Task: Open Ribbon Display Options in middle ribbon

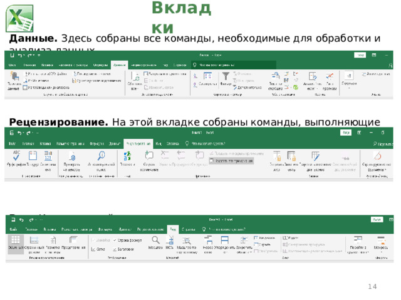Action: coord(359,132)
